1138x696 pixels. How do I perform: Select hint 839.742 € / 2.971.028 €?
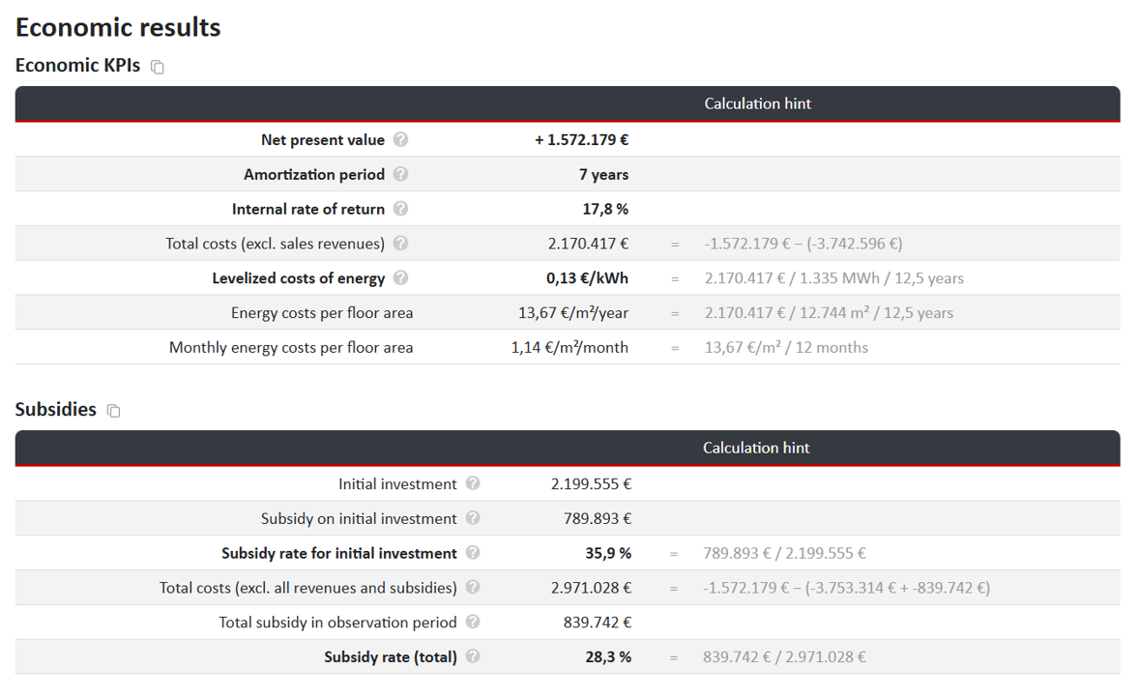tap(784, 656)
